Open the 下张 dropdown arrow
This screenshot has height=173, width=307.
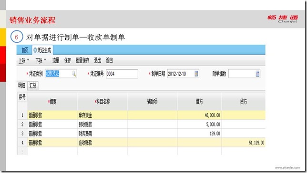(x=45, y=60)
